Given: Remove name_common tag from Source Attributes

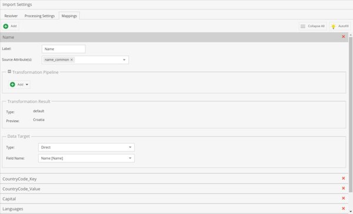Looking at the screenshot, I should 72,60.
